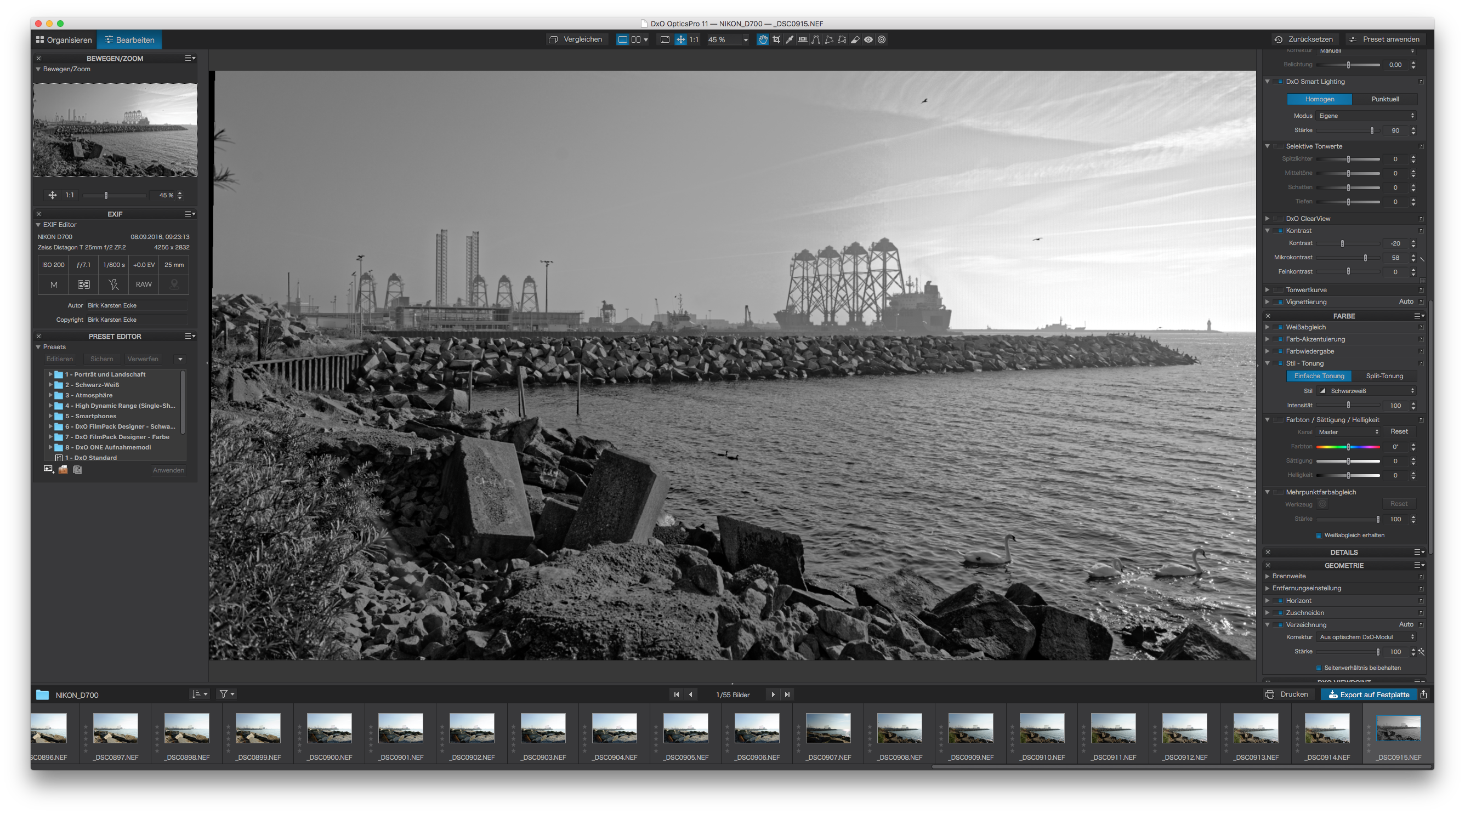Switch to the Organisieren tab

click(64, 40)
